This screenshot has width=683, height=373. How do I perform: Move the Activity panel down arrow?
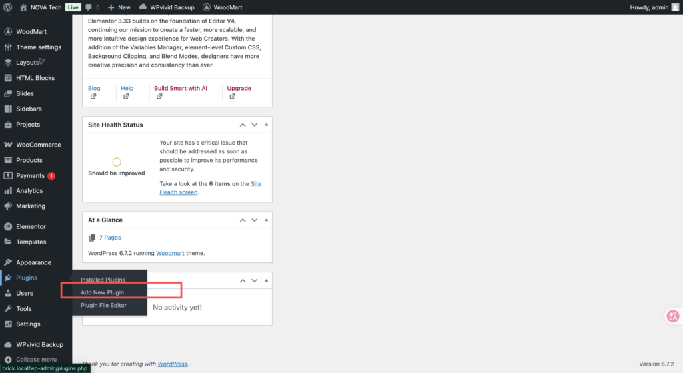(x=254, y=281)
